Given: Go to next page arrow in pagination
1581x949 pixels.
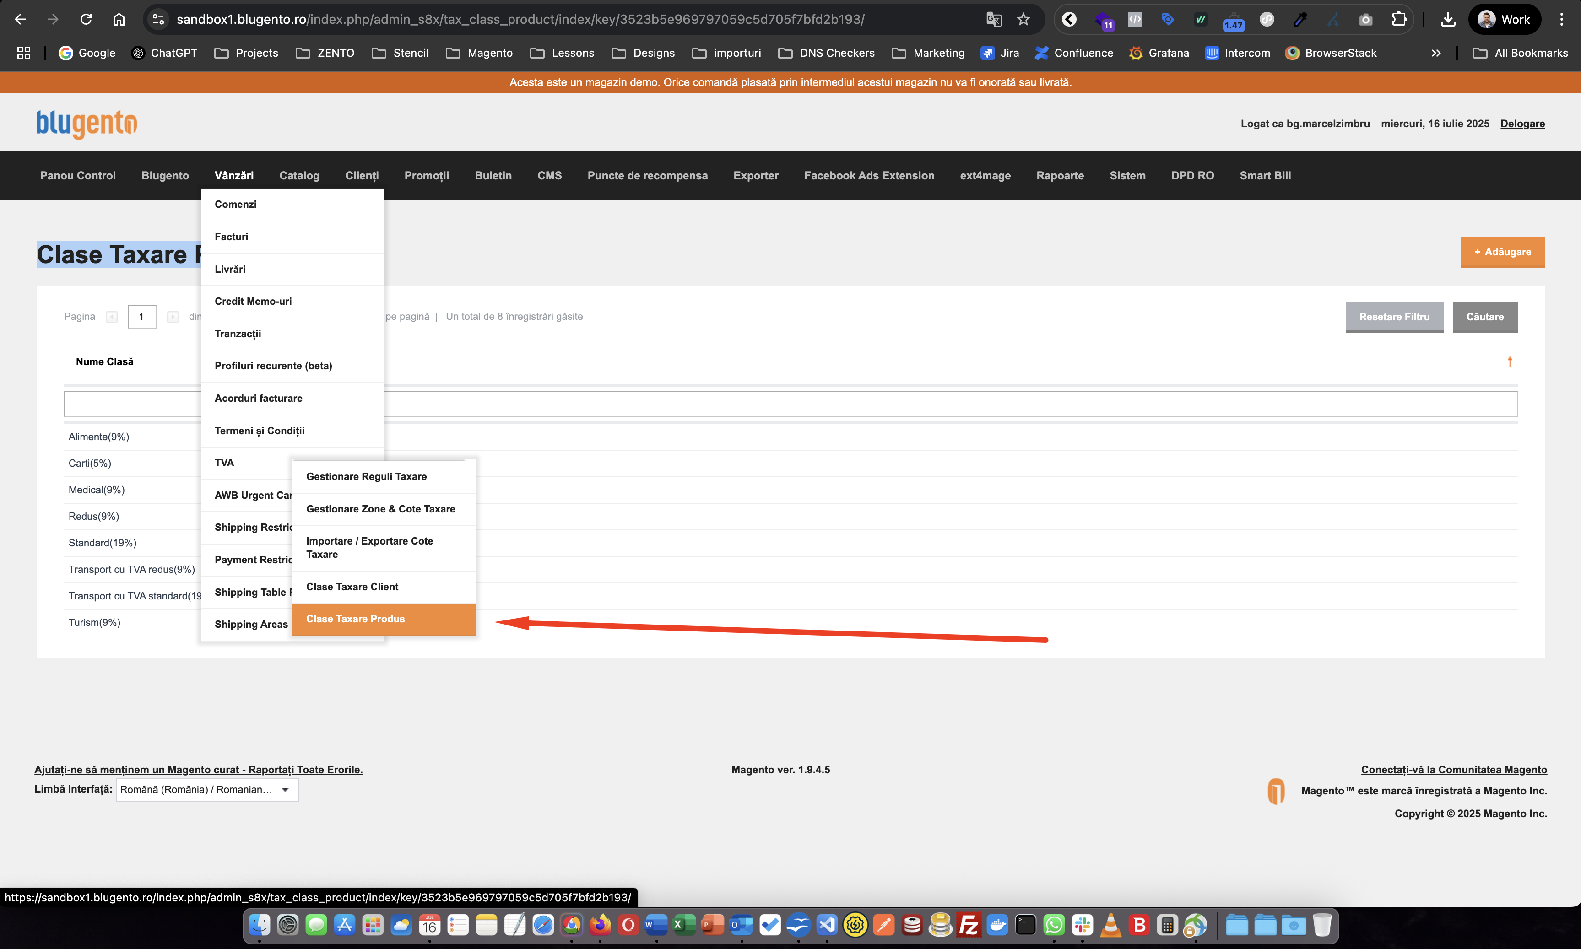Looking at the screenshot, I should coord(173,317).
